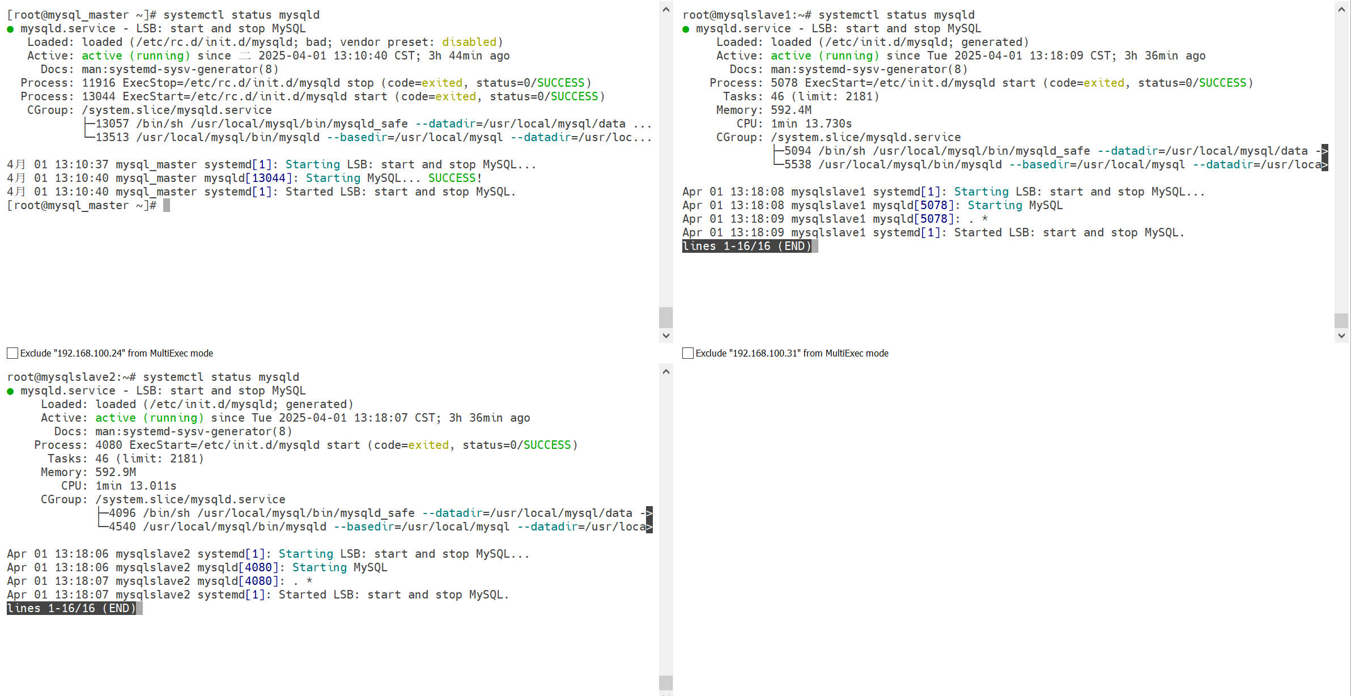Focus the mysql_master shell prompt cursor
The height and width of the screenshot is (696, 1351).
(167, 205)
